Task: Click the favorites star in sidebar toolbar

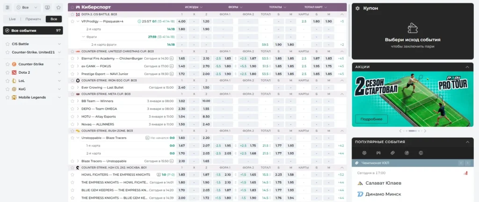Action: 58,7
